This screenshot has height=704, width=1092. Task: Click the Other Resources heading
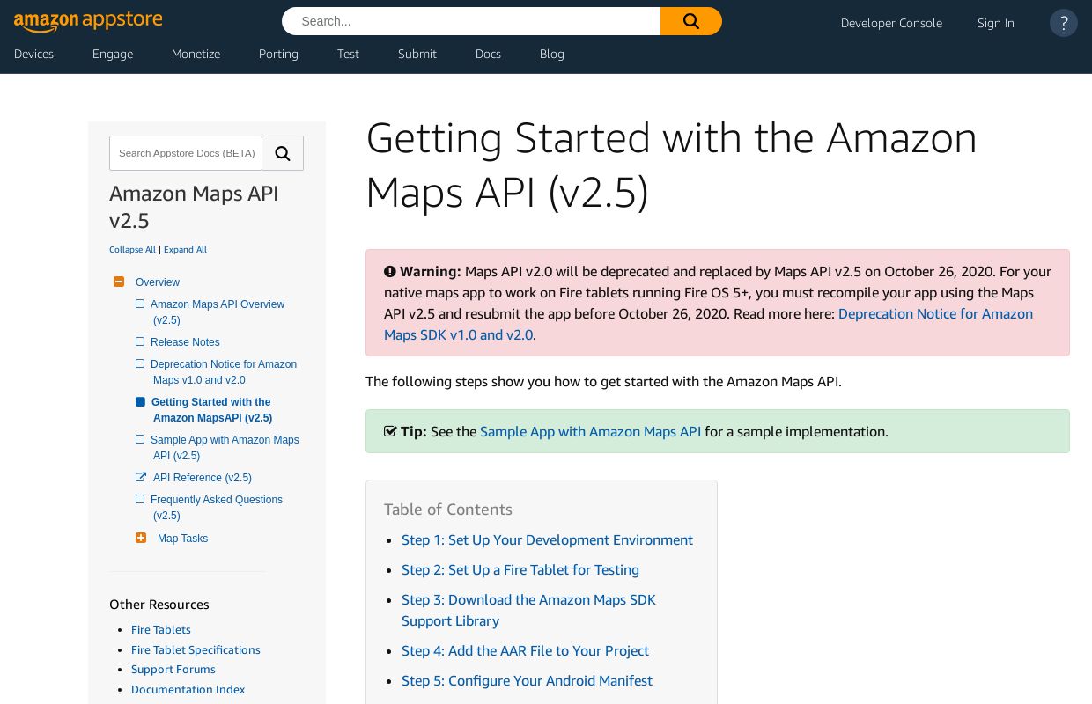tap(159, 605)
